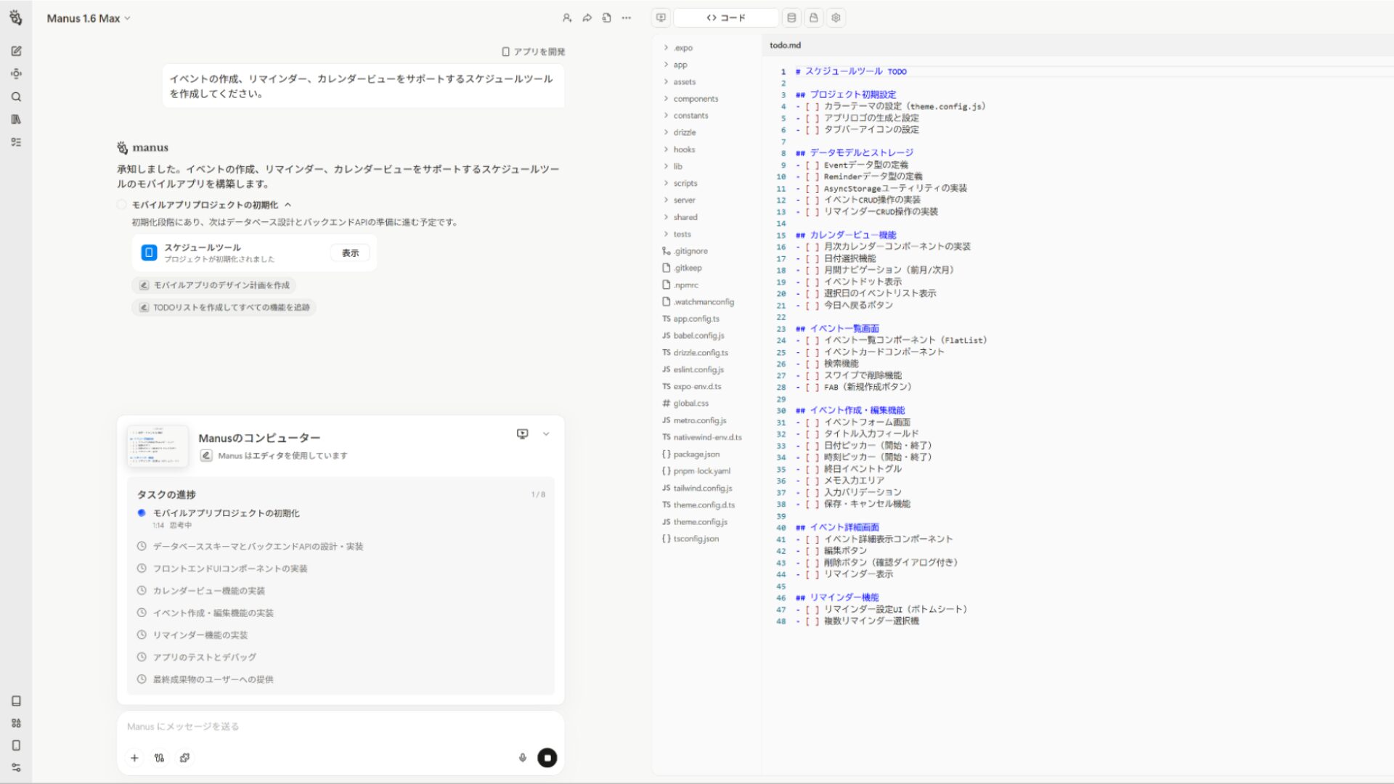This screenshot has height=784, width=1394.
Task: Click the invite collaborator icon
Action: pos(567,18)
